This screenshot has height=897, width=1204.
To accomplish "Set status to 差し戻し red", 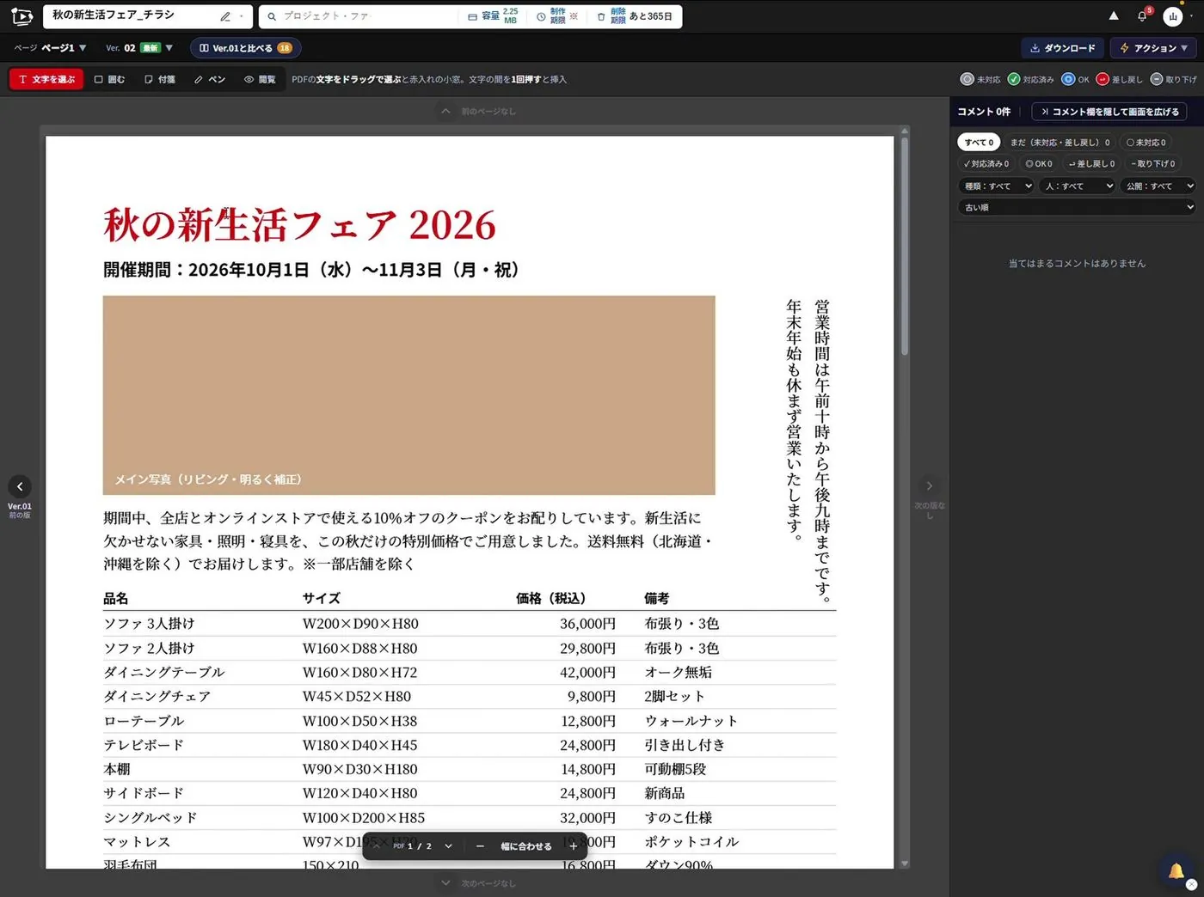I will tap(1119, 79).
